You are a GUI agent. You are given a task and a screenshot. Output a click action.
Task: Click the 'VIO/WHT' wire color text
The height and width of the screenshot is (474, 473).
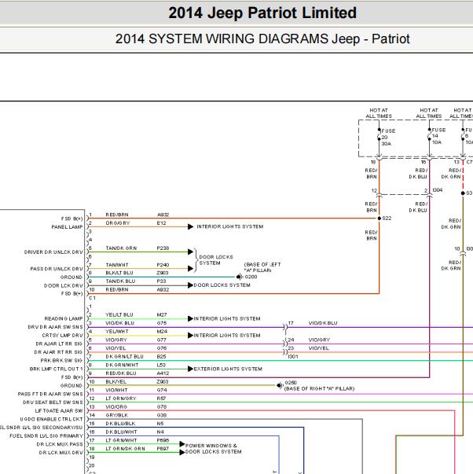tap(116, 390)
